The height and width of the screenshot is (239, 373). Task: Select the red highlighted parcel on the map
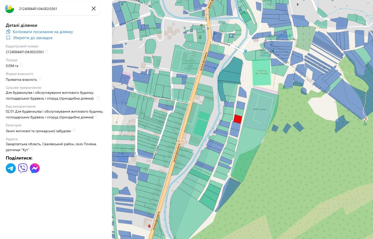(x=238, y=119)
